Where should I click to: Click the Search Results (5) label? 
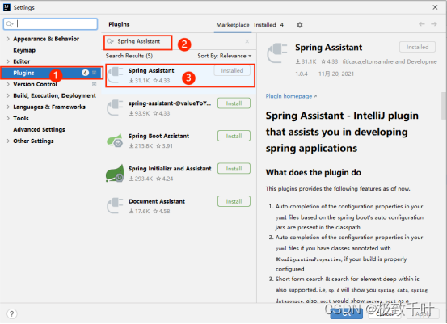coord(129,56)
